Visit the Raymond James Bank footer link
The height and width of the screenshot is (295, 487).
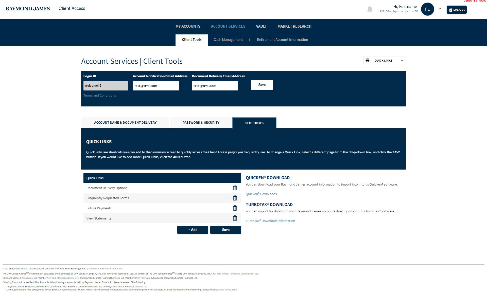click(x=225, y=290)
